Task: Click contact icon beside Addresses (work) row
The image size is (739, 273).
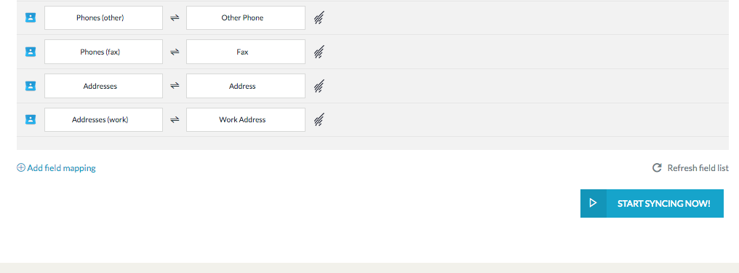Action: [x=31, y=120]
